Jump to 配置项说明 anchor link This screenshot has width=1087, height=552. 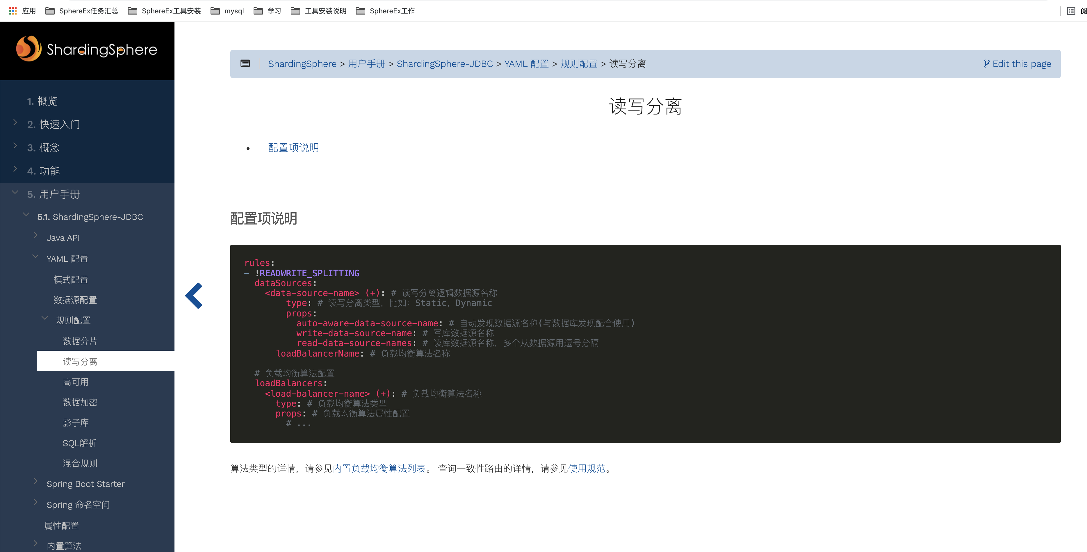tap(293, 148)
